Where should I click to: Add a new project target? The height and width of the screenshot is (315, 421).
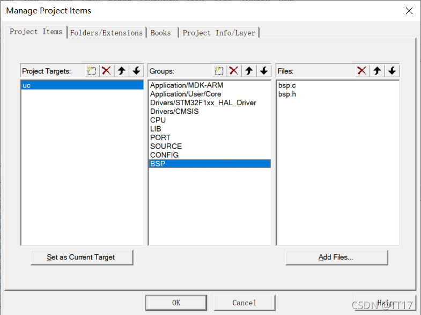92,71
